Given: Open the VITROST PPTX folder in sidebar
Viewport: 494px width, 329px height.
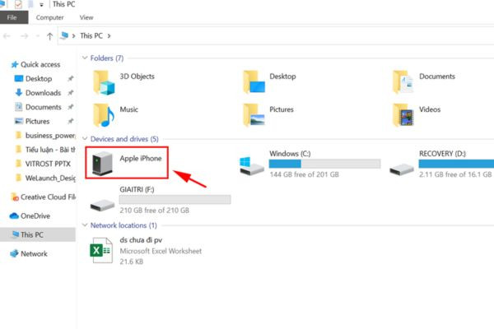Looking at the screenshot, I should tap(44, 164).
